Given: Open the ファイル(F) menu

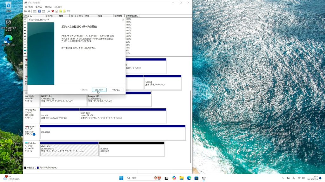Looking at the screenshot, I should pos(29,7).
